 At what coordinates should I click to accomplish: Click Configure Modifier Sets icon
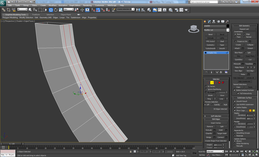(226, 72)
